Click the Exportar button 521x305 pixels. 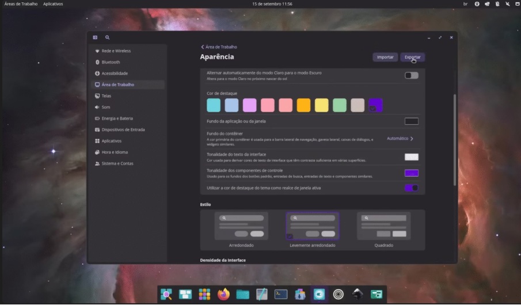[412, 57]
